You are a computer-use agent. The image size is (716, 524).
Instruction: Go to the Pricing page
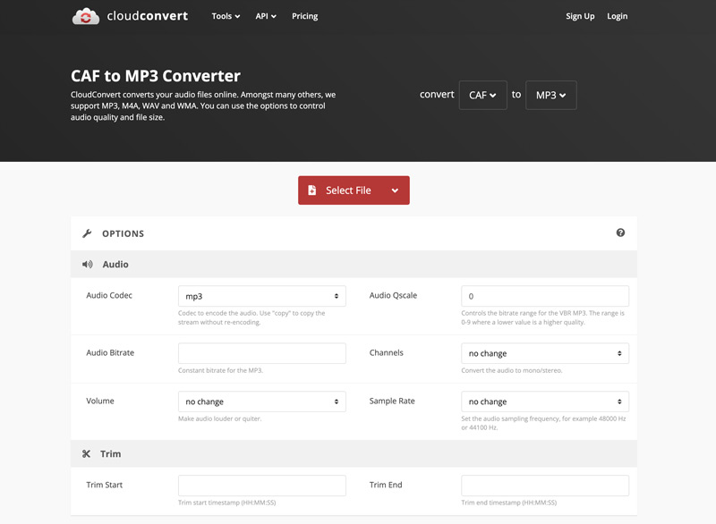(x=304, y=16)
